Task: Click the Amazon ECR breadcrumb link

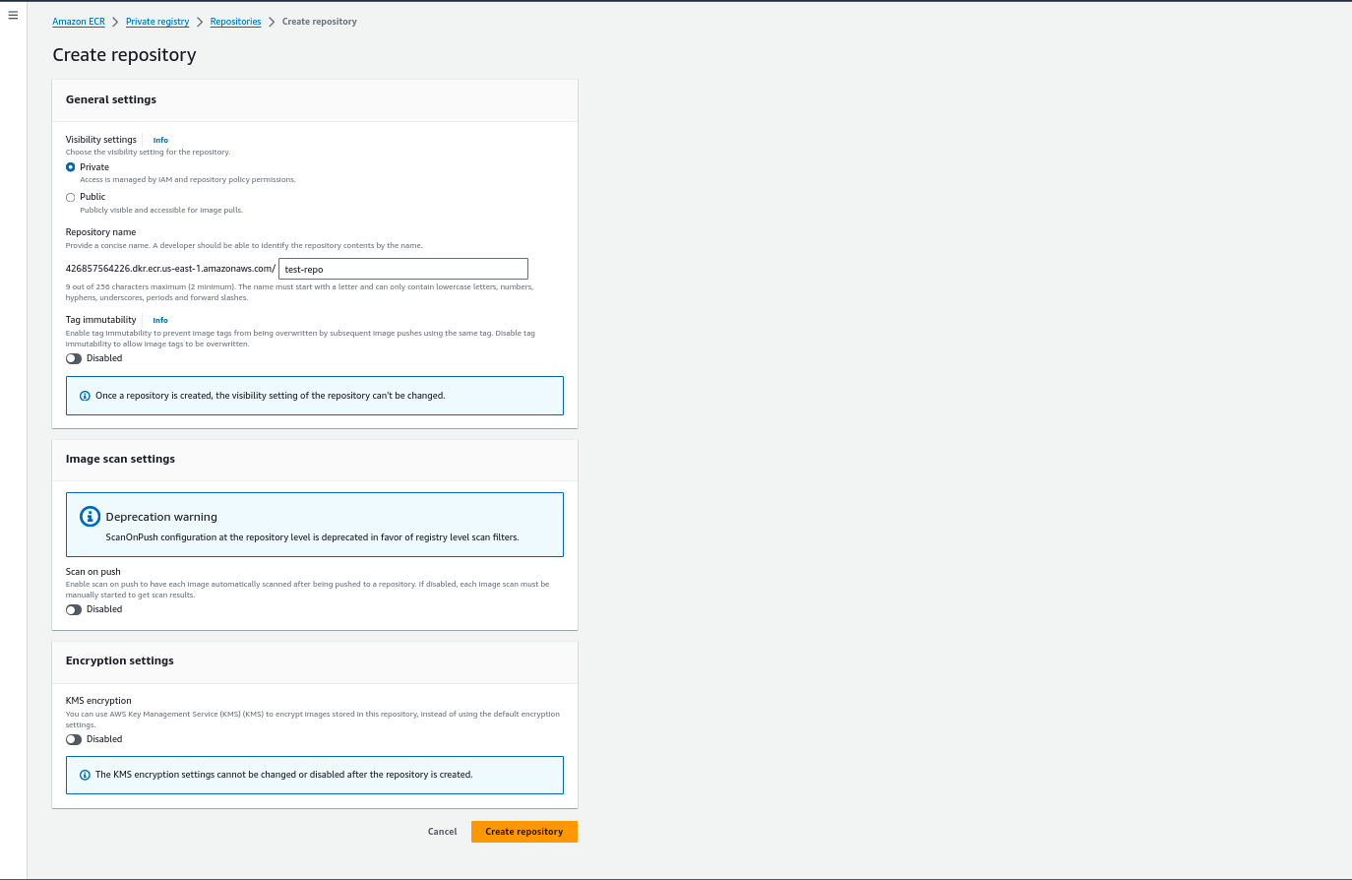Action: pos(79,22)
